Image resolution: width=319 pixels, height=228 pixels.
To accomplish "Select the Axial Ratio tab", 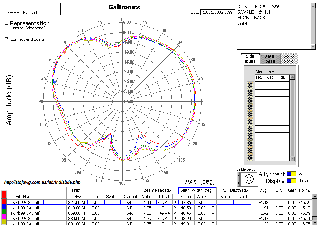I will coord(289,59).
